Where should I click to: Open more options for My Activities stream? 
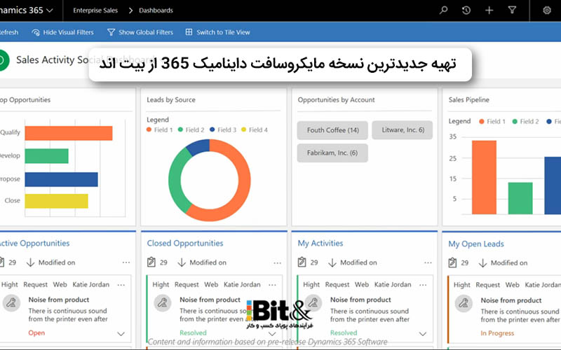click(428, 263)
